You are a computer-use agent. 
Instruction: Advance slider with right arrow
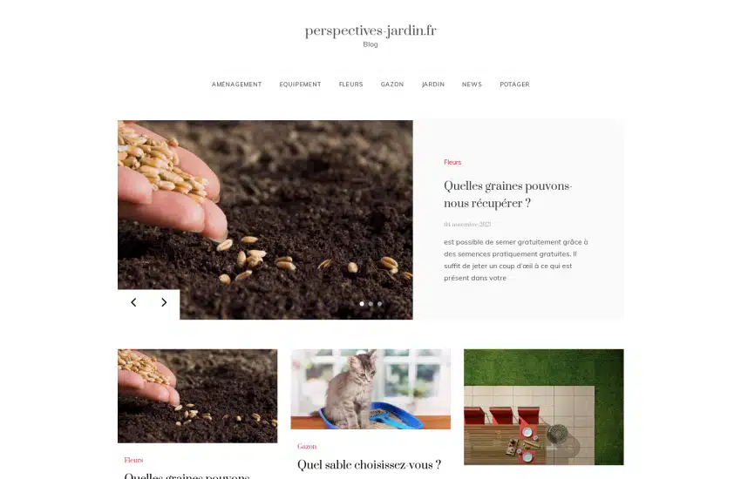coord(164,302)
